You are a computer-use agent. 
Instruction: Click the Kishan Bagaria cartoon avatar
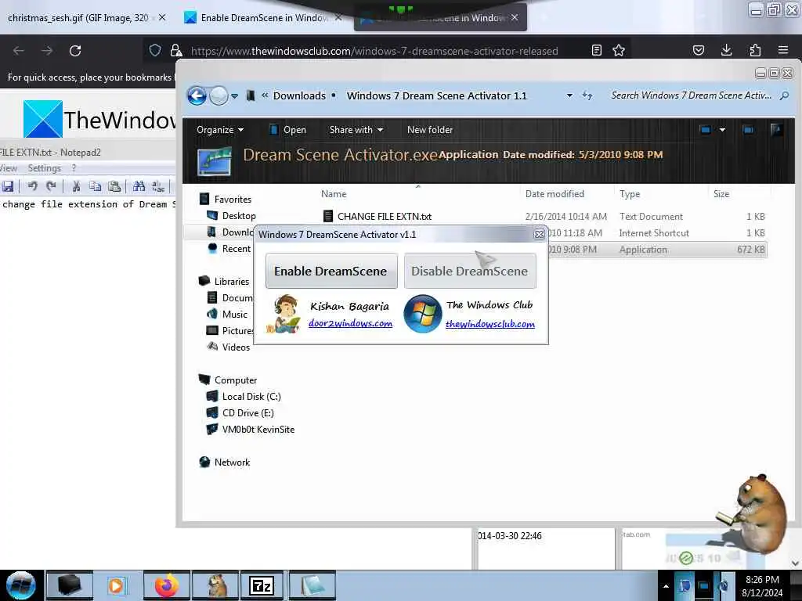point(284,315)
